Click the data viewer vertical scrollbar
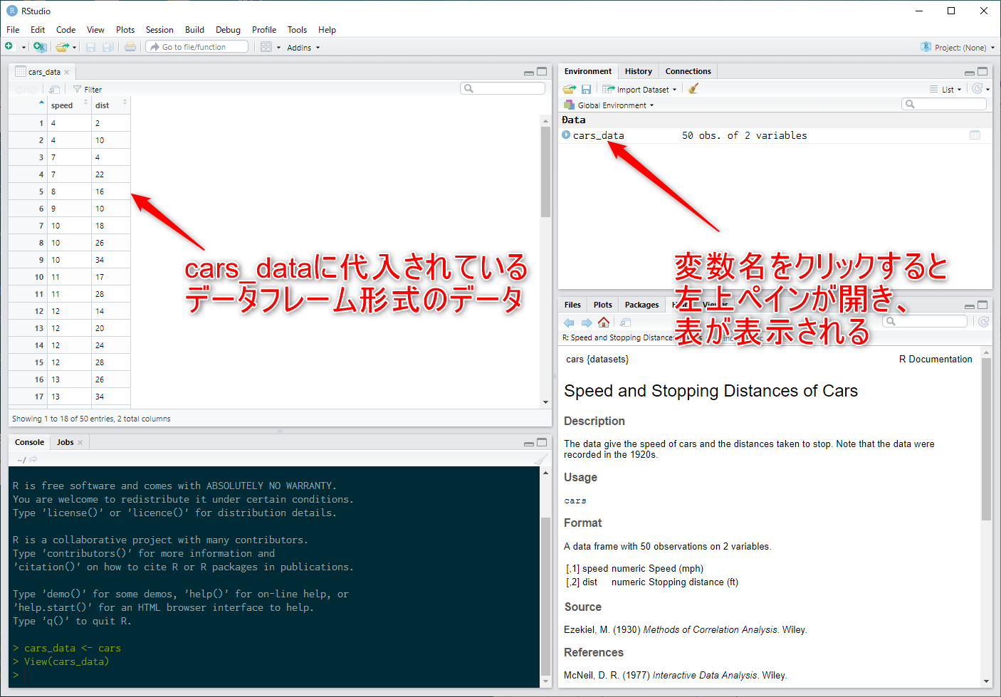 click(545, 171)
